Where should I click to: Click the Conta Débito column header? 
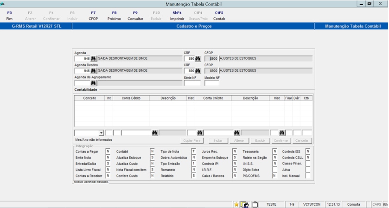click(x=131, y=98)
